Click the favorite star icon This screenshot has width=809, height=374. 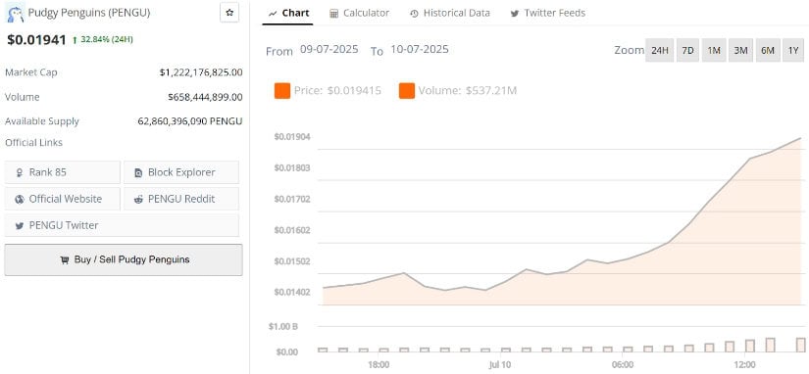pos(229,13)
